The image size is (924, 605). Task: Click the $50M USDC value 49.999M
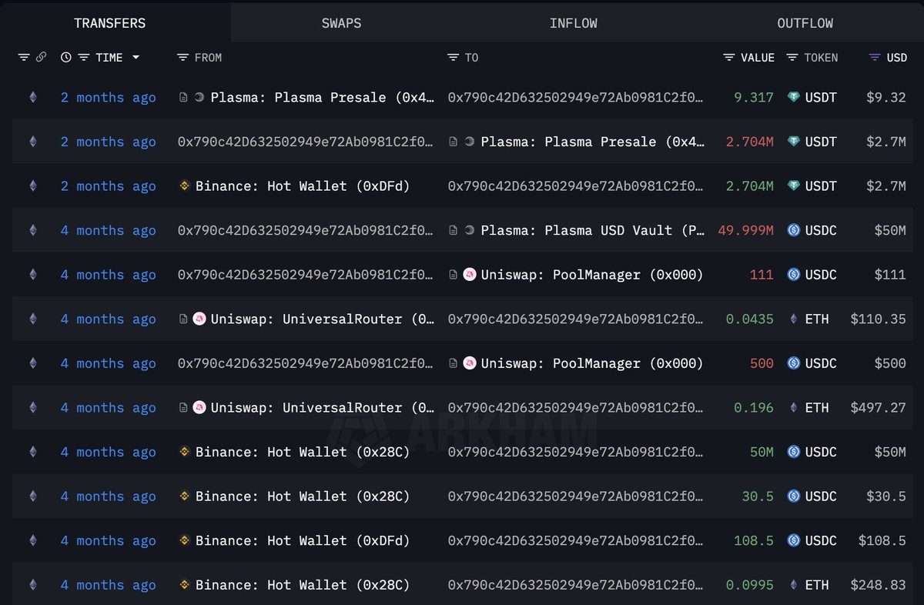pos(745,231)
